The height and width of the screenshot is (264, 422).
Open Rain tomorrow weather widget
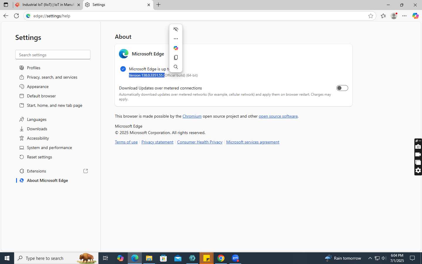(x=343, y=258)
